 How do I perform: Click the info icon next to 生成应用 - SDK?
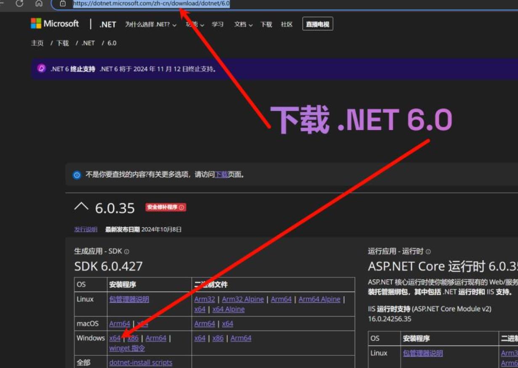click(127, 251)
